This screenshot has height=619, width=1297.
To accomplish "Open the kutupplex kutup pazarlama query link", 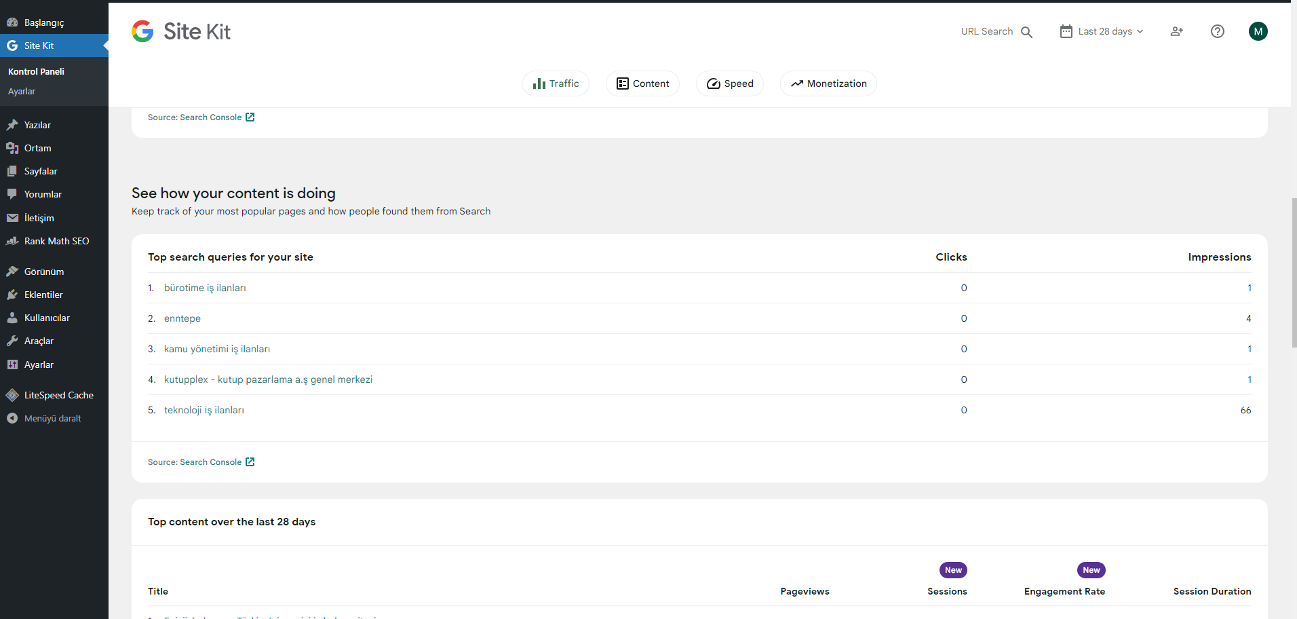I will click(x=268, y=379).
